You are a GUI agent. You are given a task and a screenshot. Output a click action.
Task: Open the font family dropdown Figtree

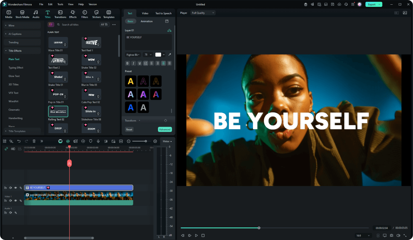click(x=133, y=55)
